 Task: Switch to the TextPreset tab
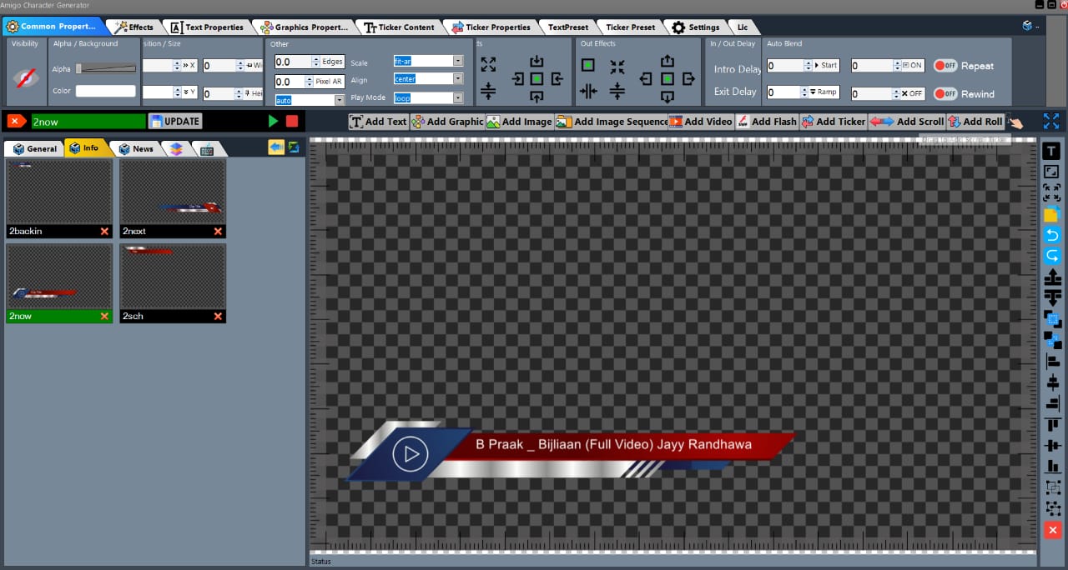click(x=568, y=27)
